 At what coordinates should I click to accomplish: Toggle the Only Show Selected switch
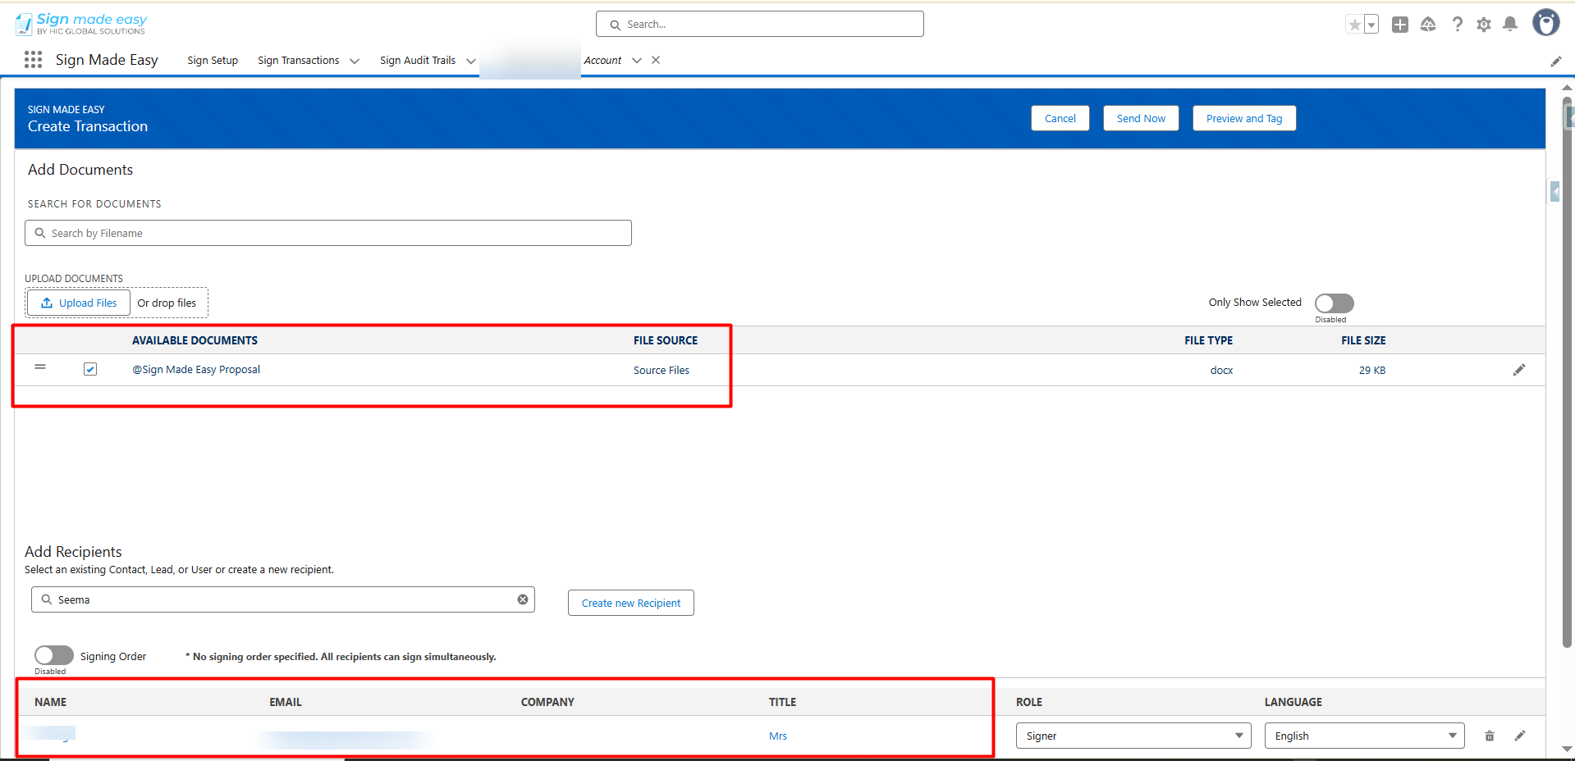(x=1334, y=303)
